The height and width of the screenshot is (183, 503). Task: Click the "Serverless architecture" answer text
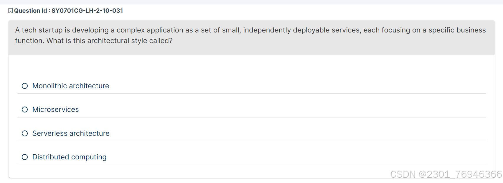pyautogui.click(x=71, y=133)
